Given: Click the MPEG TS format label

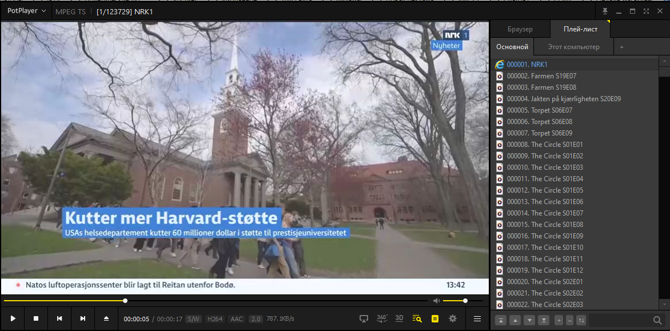Looking at the screenshot, I should (x=70, y=12).
